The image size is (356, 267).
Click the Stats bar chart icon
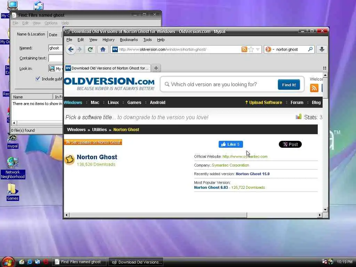click(299, 117)
